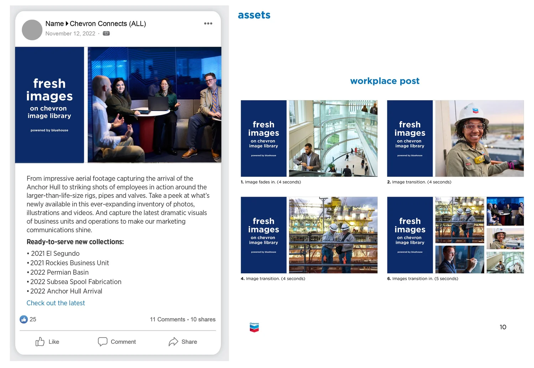534x368 pixels.
Task: Open the Chevron Connects (ALL) group name
Action: 108,24
